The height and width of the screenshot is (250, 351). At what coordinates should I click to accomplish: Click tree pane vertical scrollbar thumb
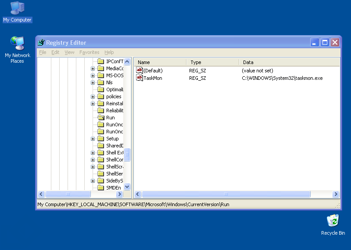pyautogui.click(x=127, y=154)
